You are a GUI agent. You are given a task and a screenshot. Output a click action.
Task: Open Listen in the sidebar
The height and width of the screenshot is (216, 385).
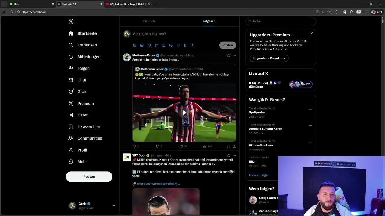(78, 115)
